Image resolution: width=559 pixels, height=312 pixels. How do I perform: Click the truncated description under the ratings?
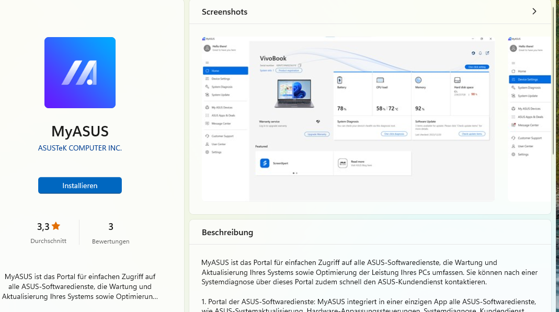80,286
